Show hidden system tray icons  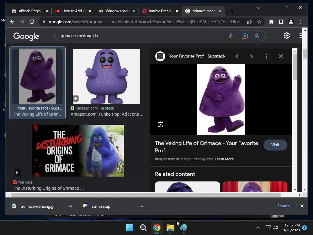click(258, 228)
